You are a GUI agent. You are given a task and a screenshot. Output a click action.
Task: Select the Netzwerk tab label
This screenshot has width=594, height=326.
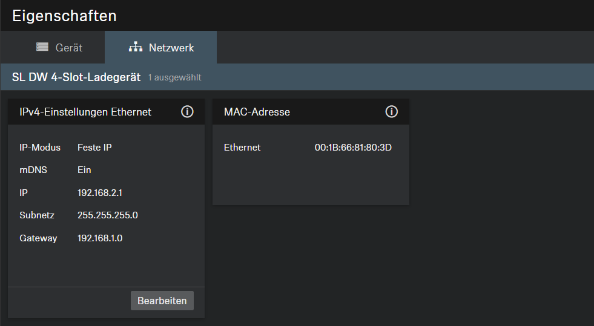tap(171, 47)
